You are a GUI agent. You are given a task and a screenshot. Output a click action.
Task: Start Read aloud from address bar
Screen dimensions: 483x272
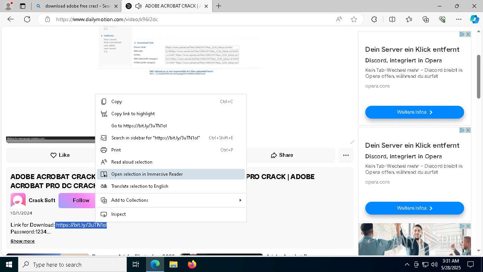point(339,19)
